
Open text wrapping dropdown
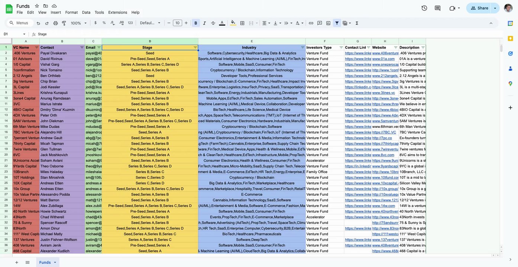288,23
